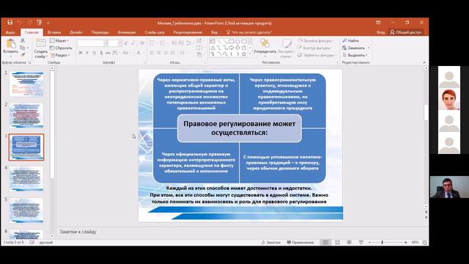Viewport: 469px width, 264px height.
Task: Switch to the Design (Дизайн) tab
Action: tap(76, 32)
